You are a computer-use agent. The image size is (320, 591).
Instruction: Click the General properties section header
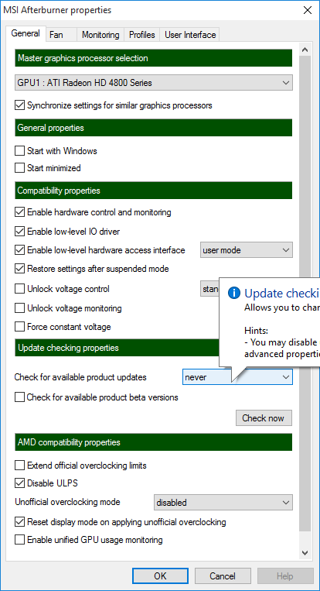(154, 128)
